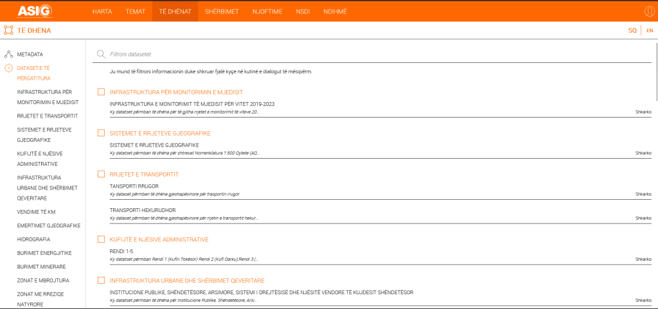Open the user profile icon

tap(649, 11)
